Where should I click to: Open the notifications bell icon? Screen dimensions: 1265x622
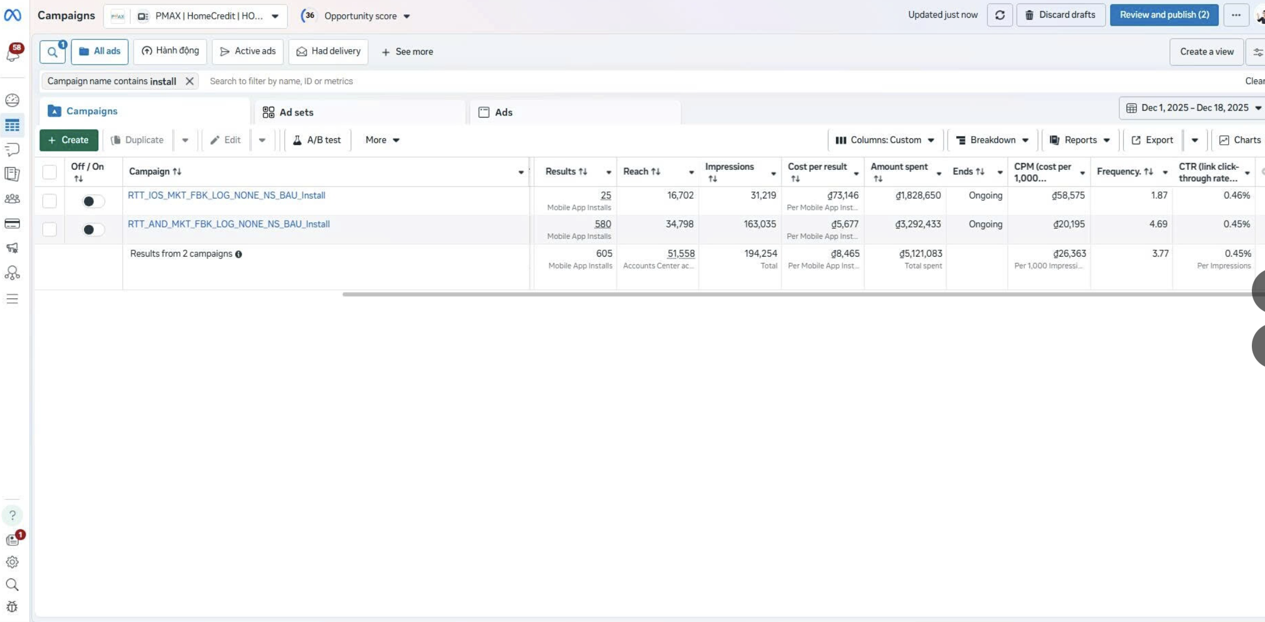(x=13, y=53)
